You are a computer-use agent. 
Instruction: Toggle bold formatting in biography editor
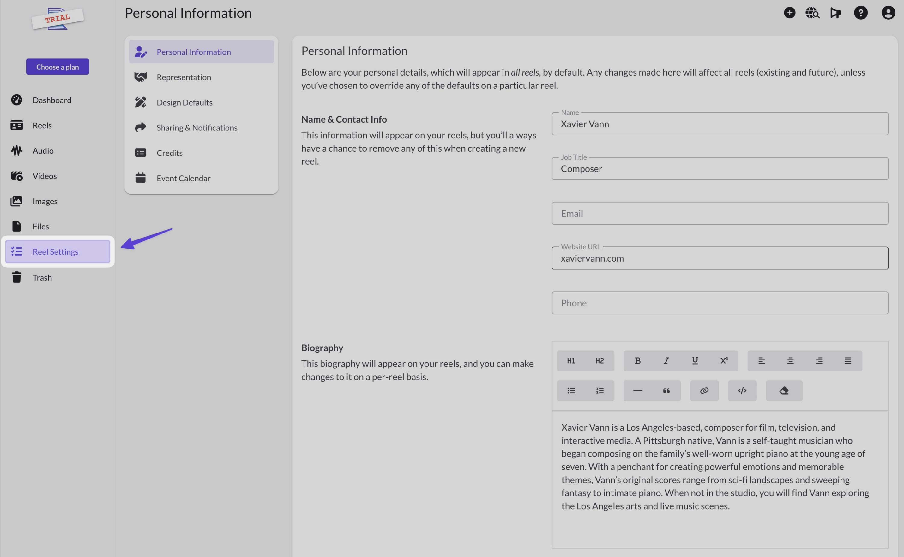(x=637, y=361)
